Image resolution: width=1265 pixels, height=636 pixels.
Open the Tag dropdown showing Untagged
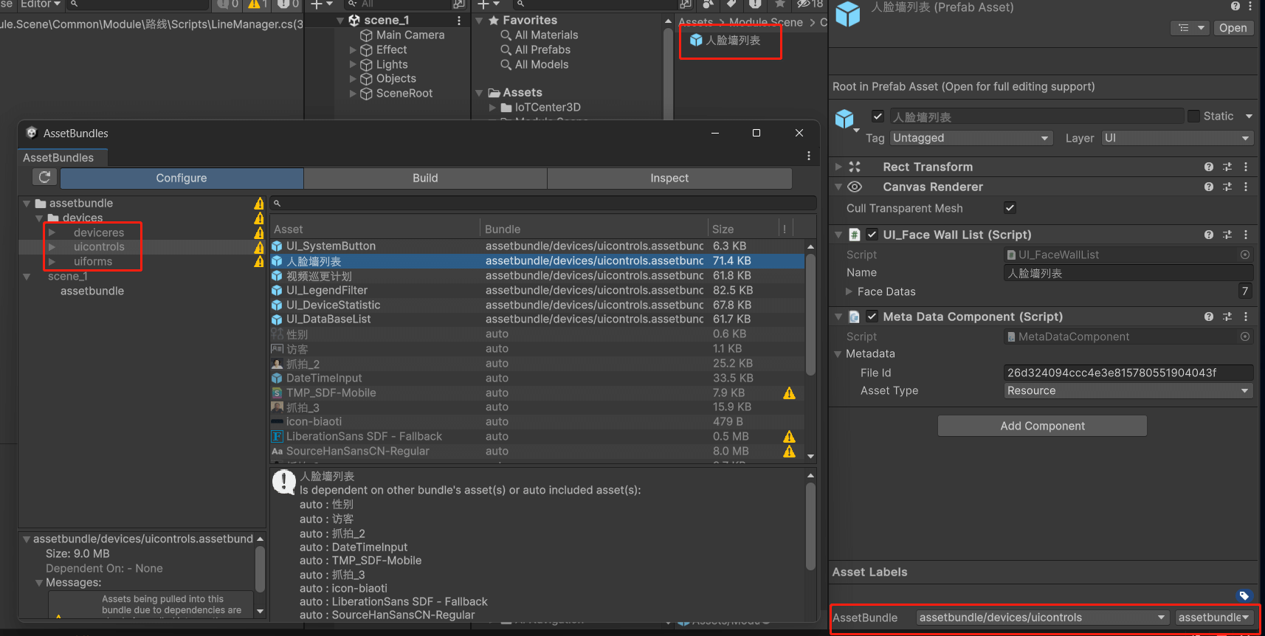click(x=971, y=138)
